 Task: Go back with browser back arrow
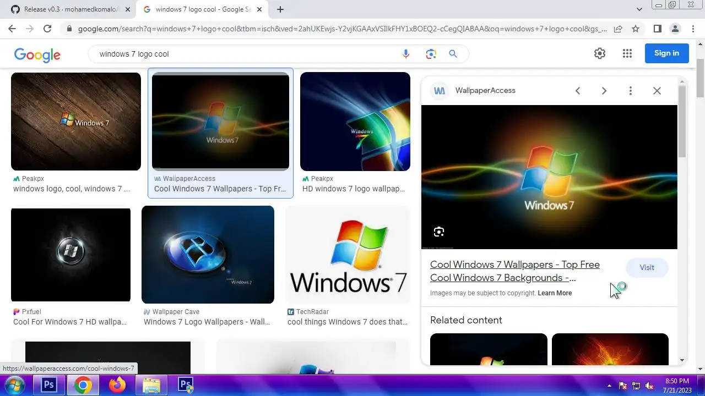(12, 29)
